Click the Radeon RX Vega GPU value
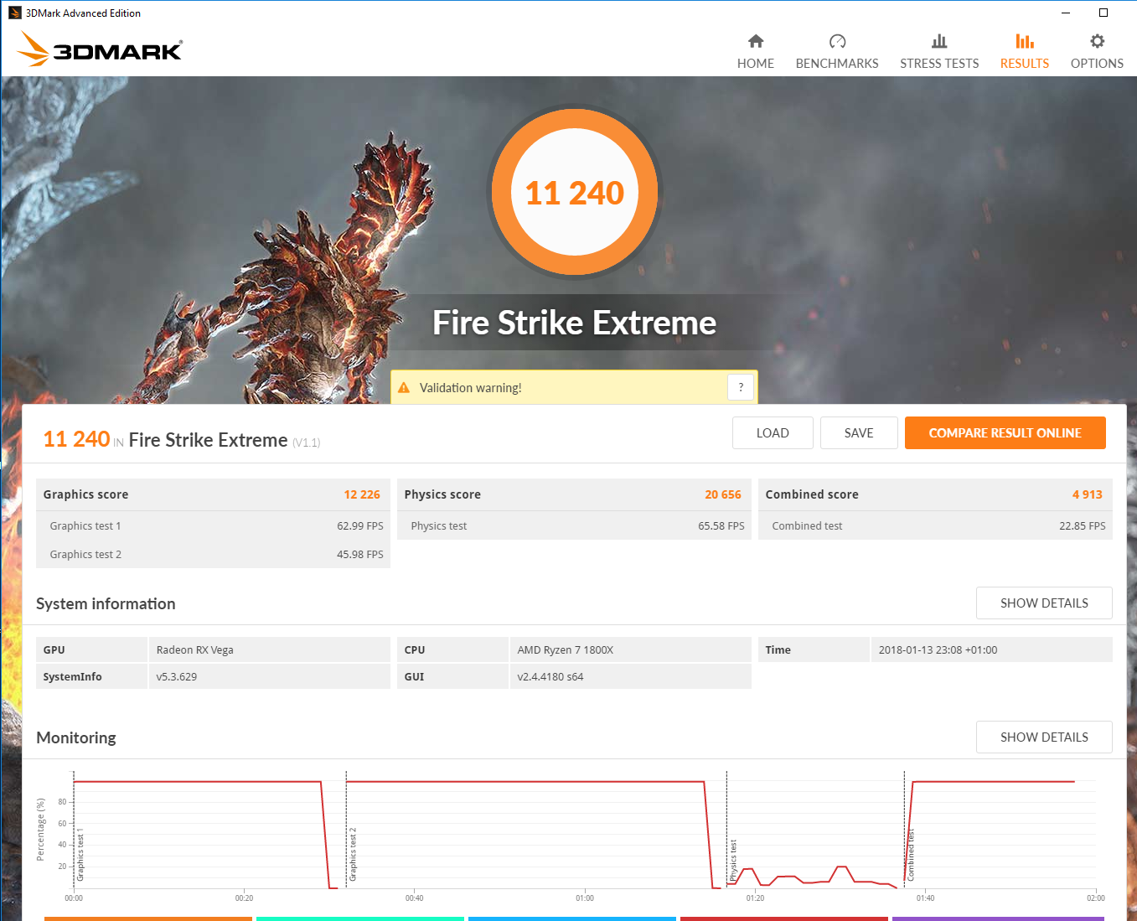The height and width of the screenshot is (921, 1137). click(x=195, y=650)
